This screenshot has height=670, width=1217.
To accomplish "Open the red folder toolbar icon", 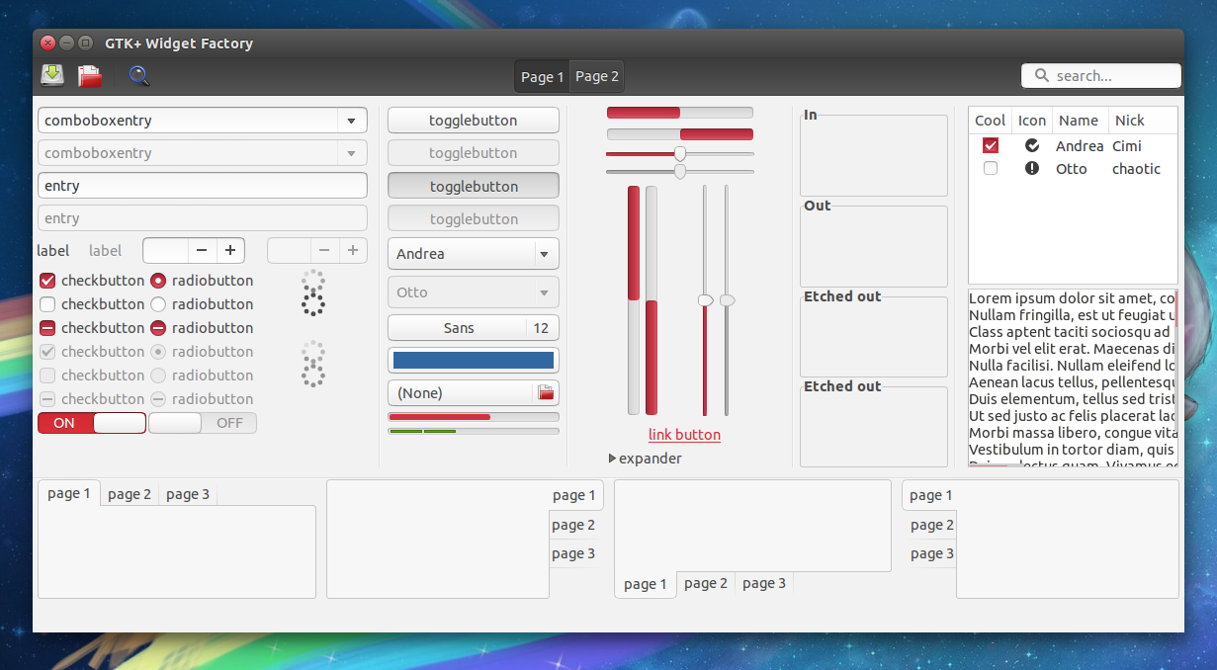I will click(x=90, y=74).
